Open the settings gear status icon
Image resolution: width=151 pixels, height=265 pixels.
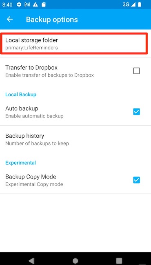(x=19, y=4)
